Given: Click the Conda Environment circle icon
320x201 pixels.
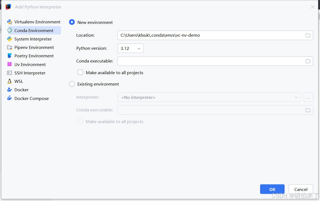Looking at the screenshot, I should (x=10, y=30).
